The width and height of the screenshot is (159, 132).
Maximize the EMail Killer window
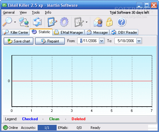click(x=147, y=5)
